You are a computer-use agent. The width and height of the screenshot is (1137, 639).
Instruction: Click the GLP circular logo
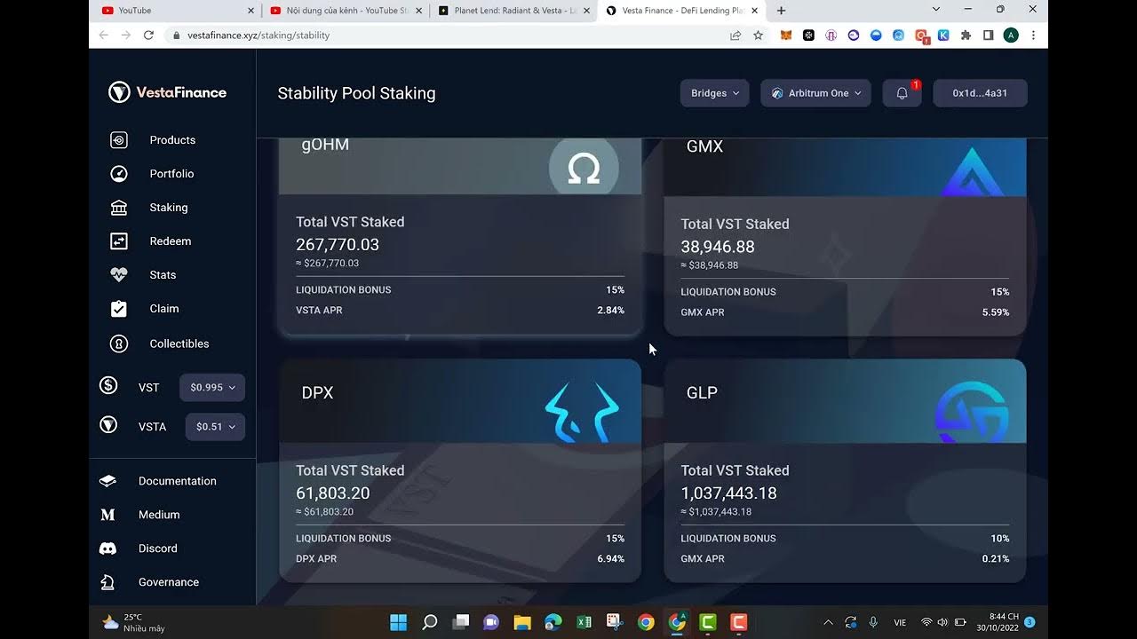[972, 413]
